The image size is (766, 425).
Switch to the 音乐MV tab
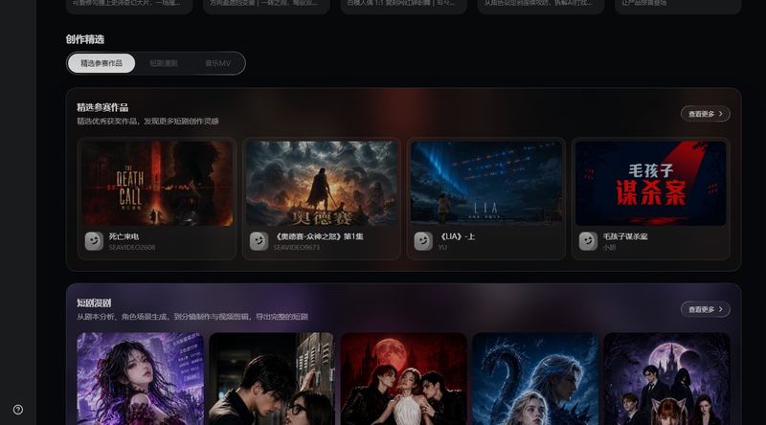pos(218,63)
